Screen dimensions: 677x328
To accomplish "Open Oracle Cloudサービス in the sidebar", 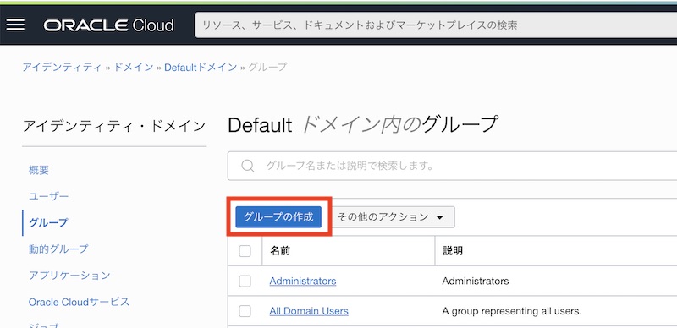I will click(79, 302).
